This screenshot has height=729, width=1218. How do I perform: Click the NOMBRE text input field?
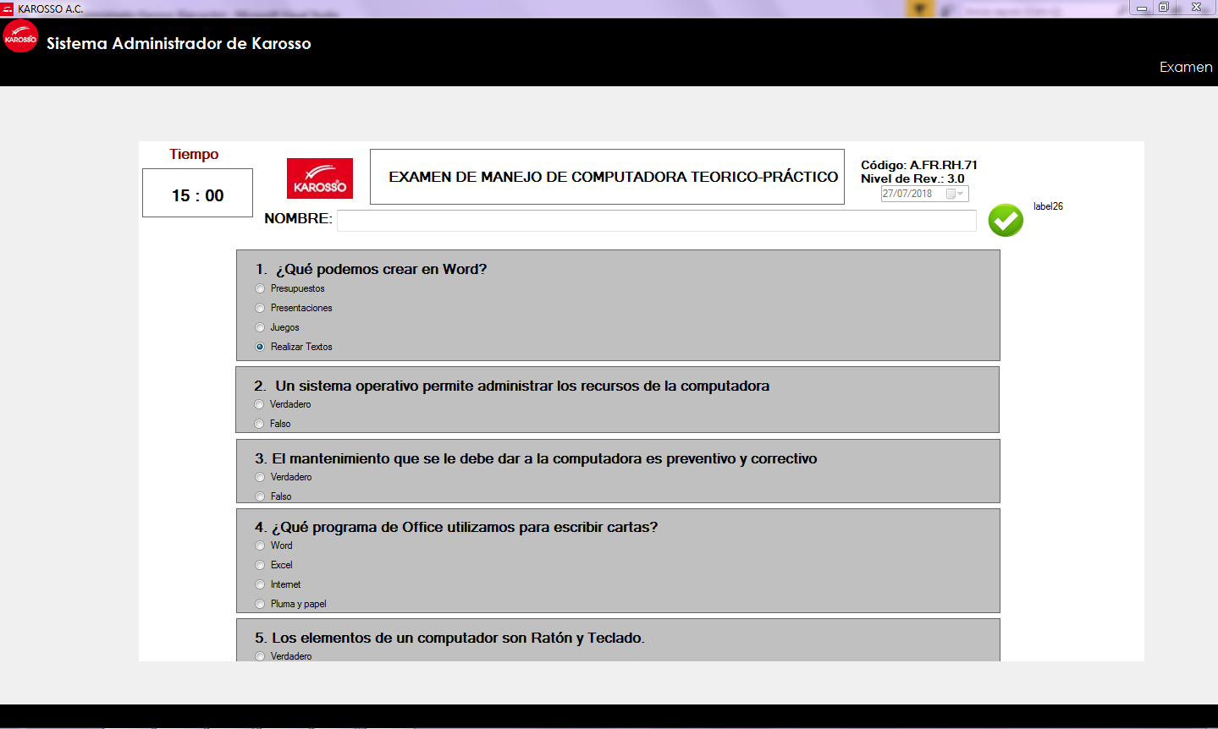pos(656,221)
